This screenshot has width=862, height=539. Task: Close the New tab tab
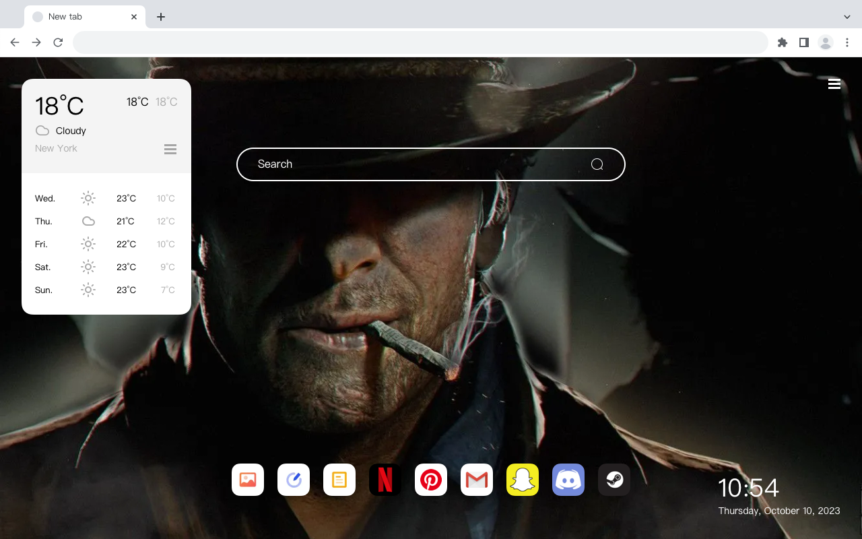(134, 17)
